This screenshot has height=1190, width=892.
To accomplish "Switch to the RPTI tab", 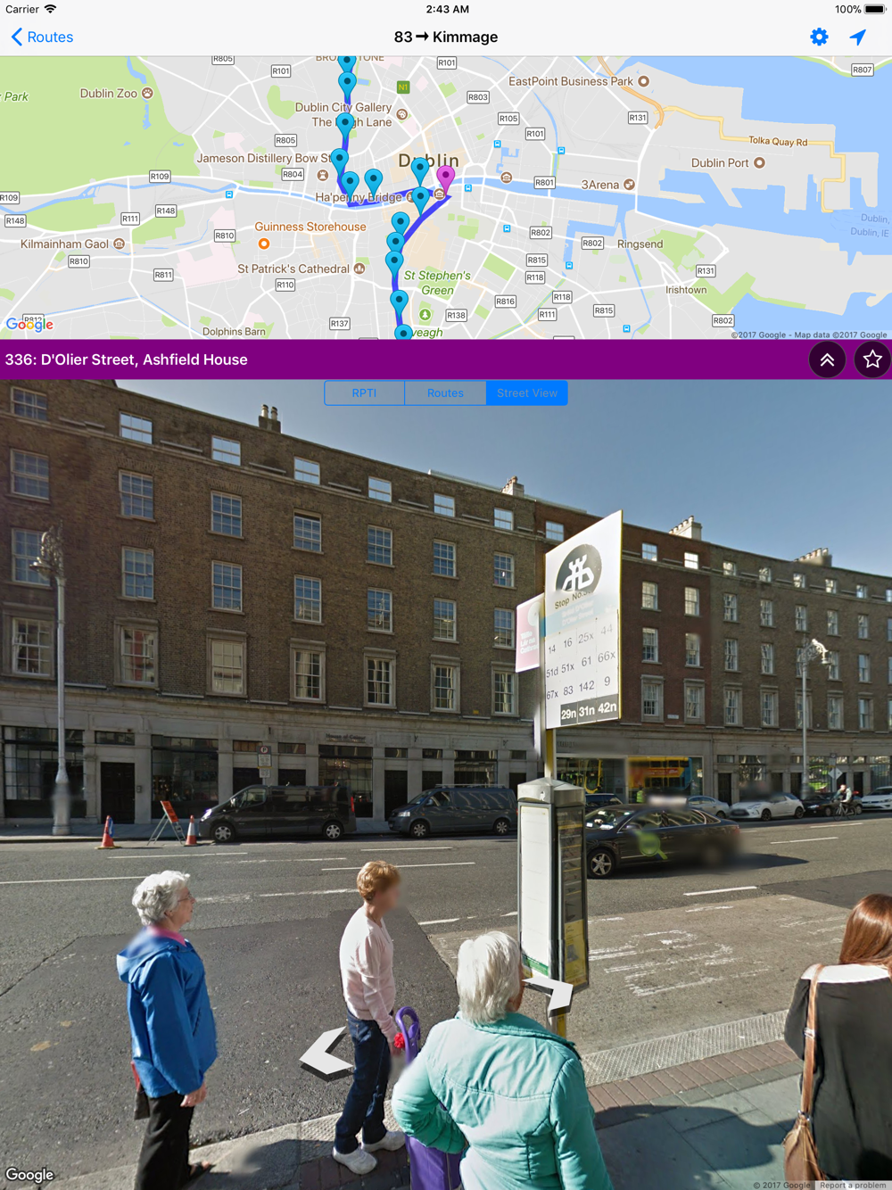I will (x=364, y=393).
